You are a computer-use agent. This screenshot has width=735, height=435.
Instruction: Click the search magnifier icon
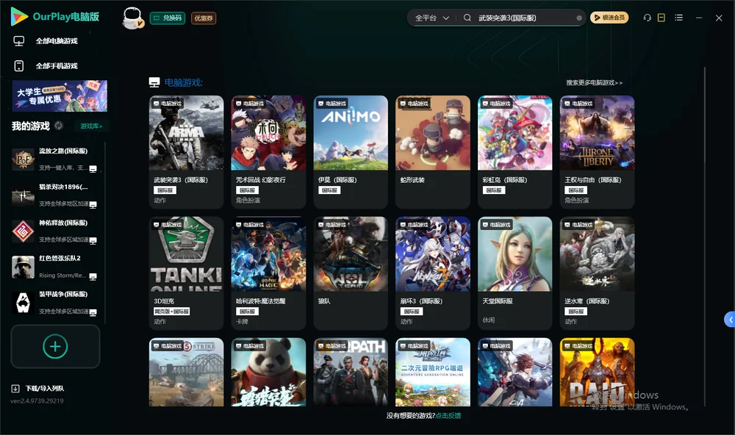[x=467, y=18]
